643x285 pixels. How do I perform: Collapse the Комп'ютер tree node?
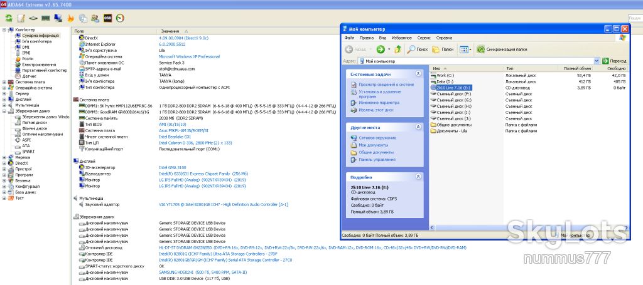[x=4, y=30]
